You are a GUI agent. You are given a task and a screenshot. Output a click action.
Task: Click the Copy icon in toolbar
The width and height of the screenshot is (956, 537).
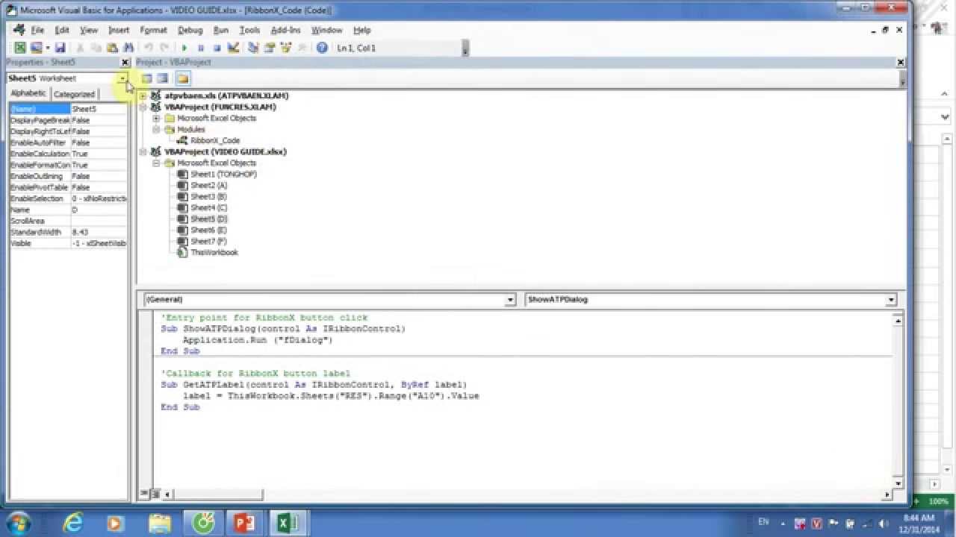coord(96,48)
